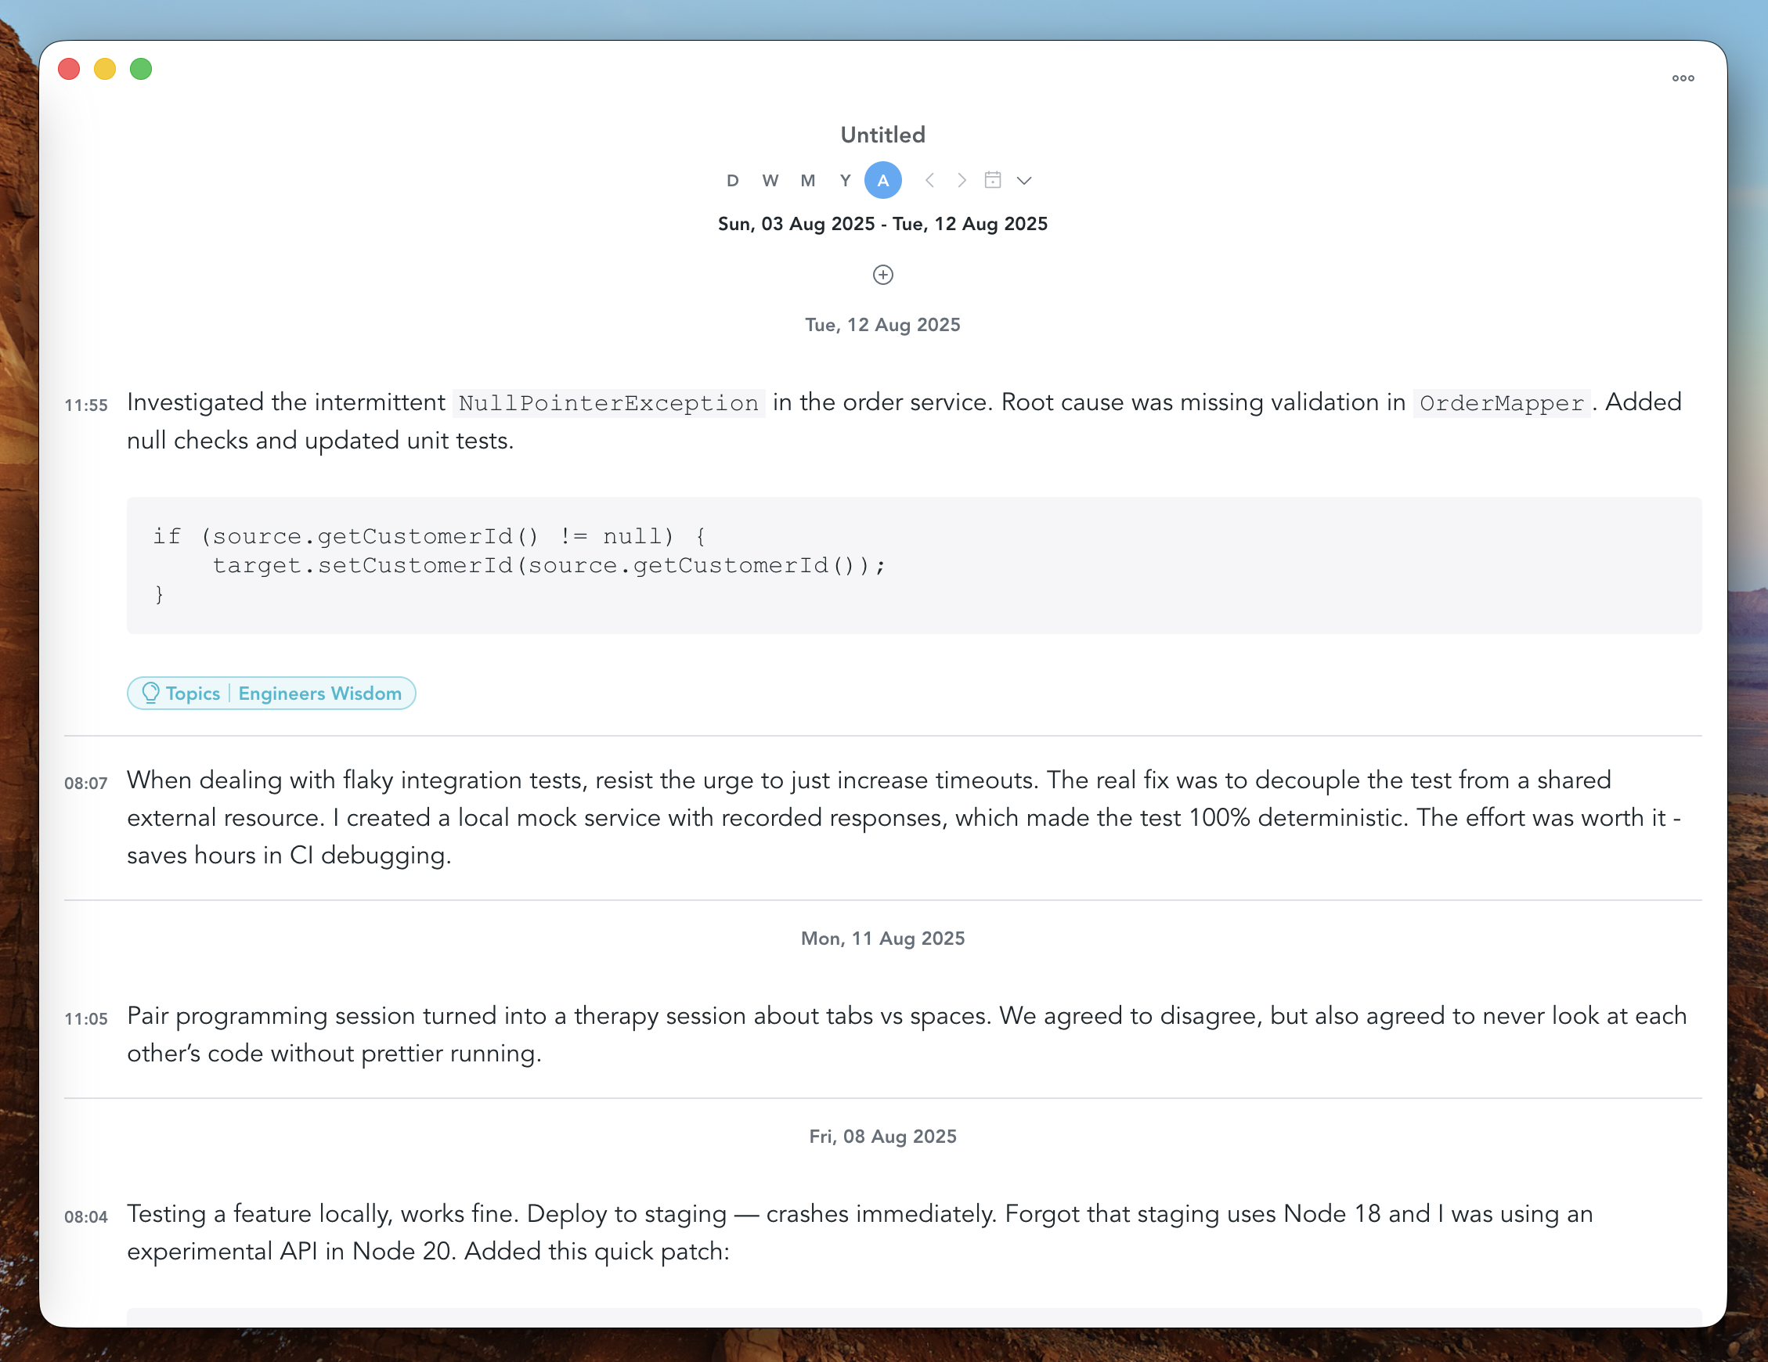This screenshot has height=1362, width=1768.
Task: Click the 11:55 entry timestamp
Action: point(86,405)
